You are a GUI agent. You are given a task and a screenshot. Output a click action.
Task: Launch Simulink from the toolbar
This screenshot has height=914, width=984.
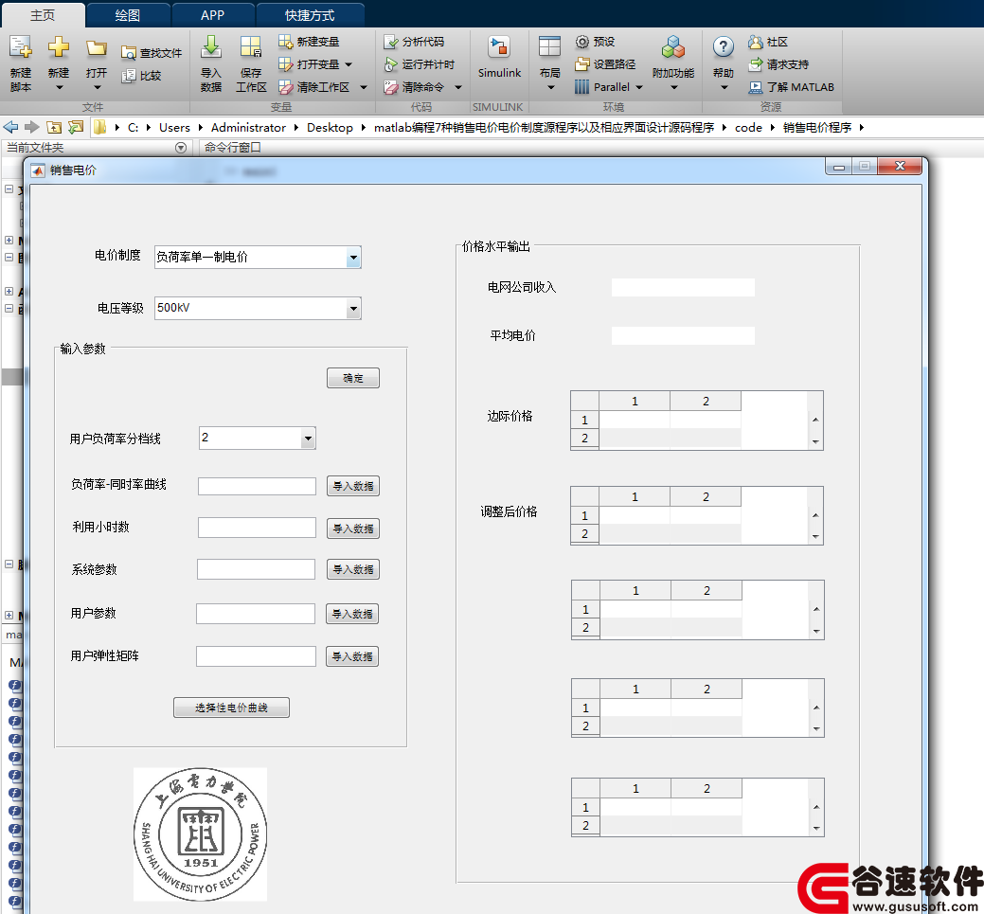[x=499, y=57]
